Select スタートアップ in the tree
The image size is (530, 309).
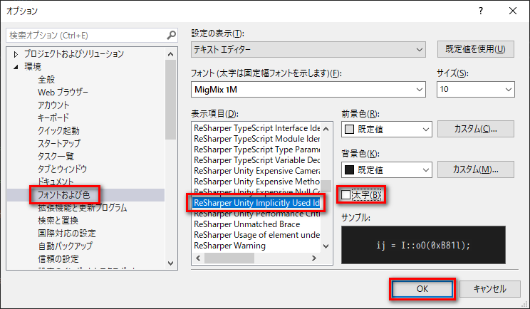[x=59, y=144]
